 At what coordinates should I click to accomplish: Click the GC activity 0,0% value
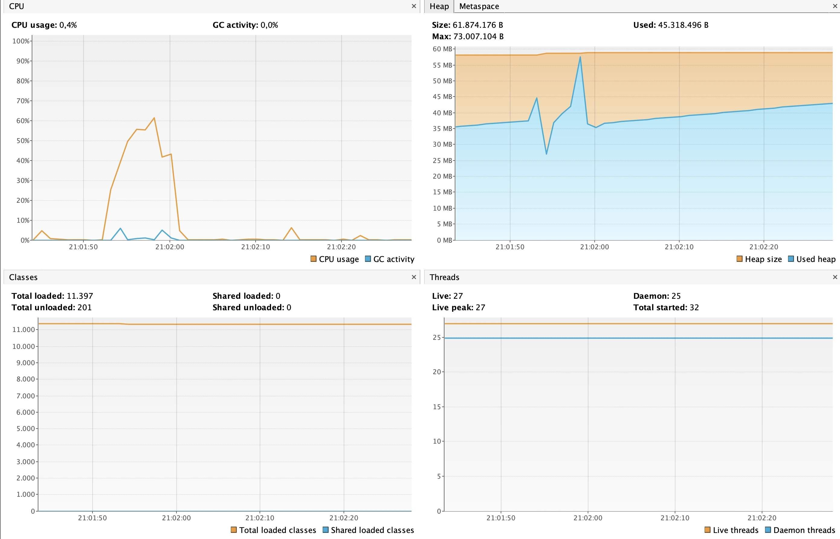[x=269, y=25]
